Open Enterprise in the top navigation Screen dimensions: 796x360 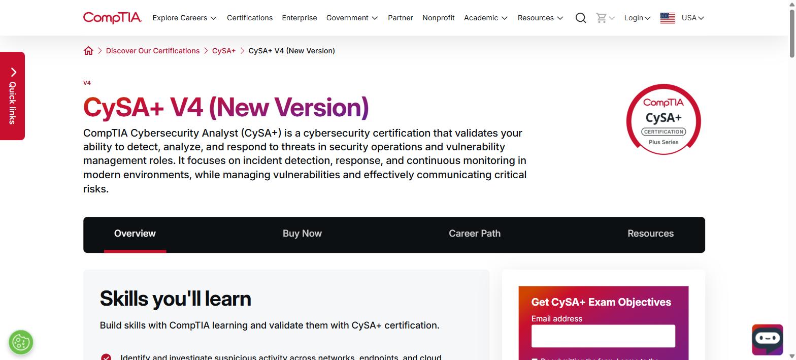(300, 18)
